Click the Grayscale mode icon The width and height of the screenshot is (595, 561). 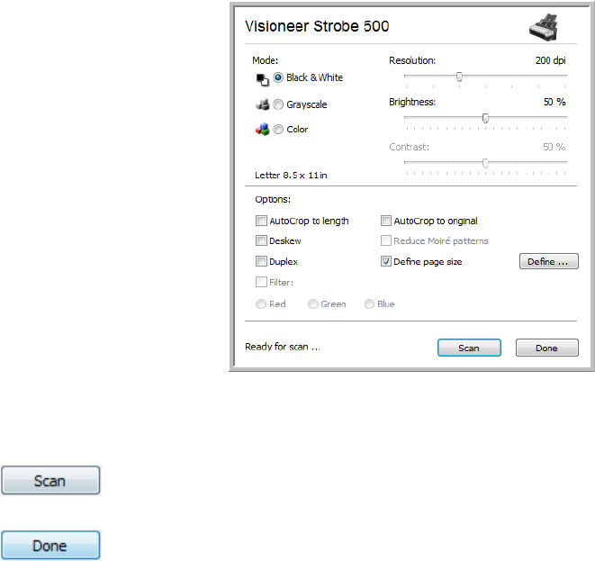click(x=262, y=104)
